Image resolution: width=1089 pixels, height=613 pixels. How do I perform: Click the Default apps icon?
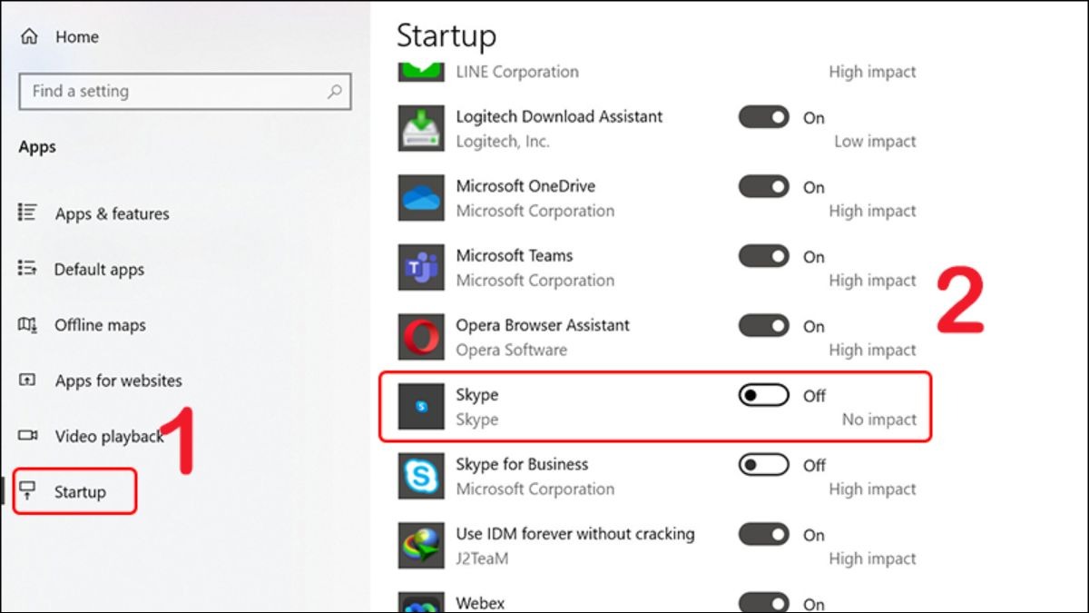[27, 269]
